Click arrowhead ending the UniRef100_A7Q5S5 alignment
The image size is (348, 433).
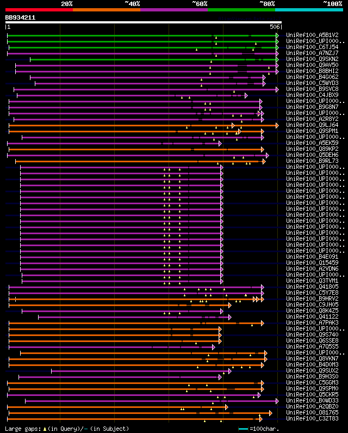point(214,347)
